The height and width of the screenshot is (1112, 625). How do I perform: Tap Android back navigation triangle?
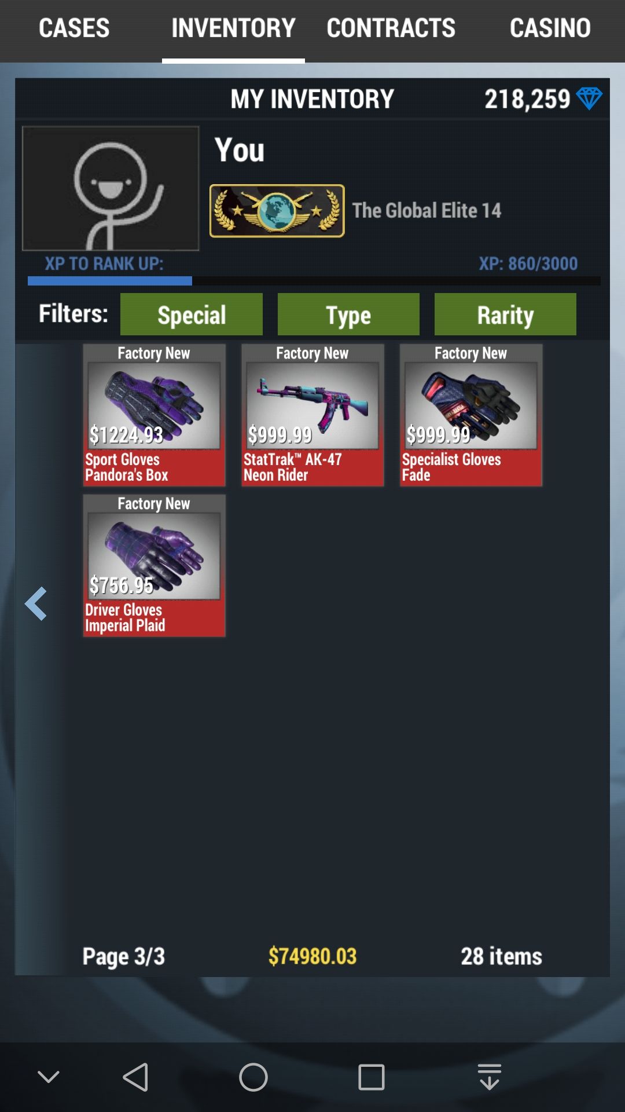(x=136, y=1077)
